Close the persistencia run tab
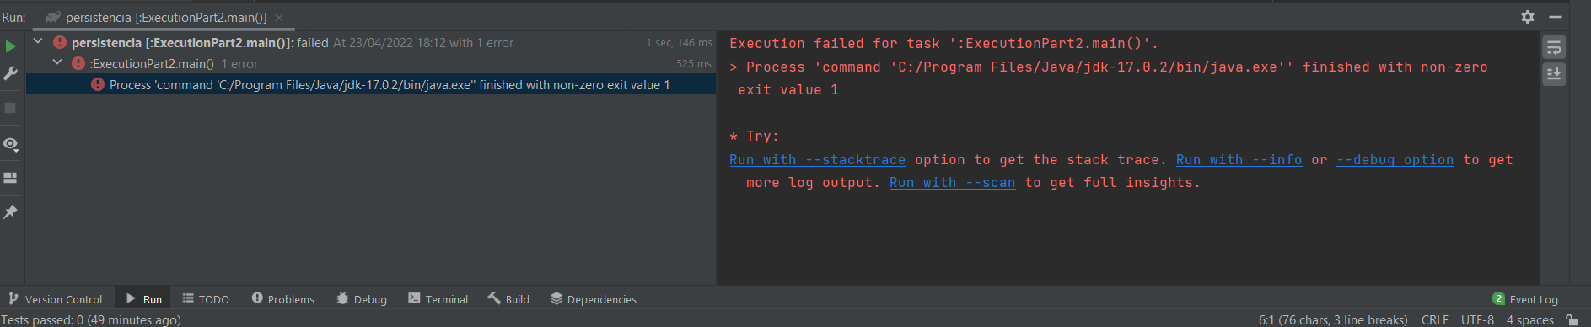The width and height of the screenshot is (1591, 327). click(279, 18)
